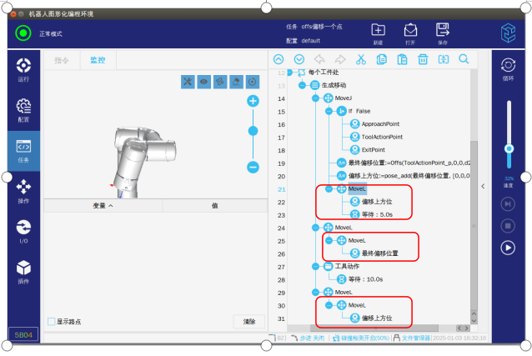Enable the 显示路点 checkbox
The width and height of the screenshot is (532, 356).
52,321
